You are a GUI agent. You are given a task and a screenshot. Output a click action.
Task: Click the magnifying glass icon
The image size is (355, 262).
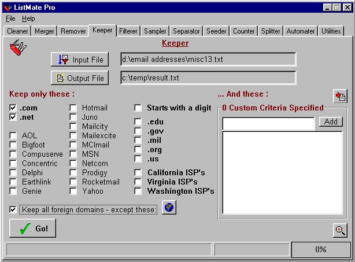click(341, 230)
